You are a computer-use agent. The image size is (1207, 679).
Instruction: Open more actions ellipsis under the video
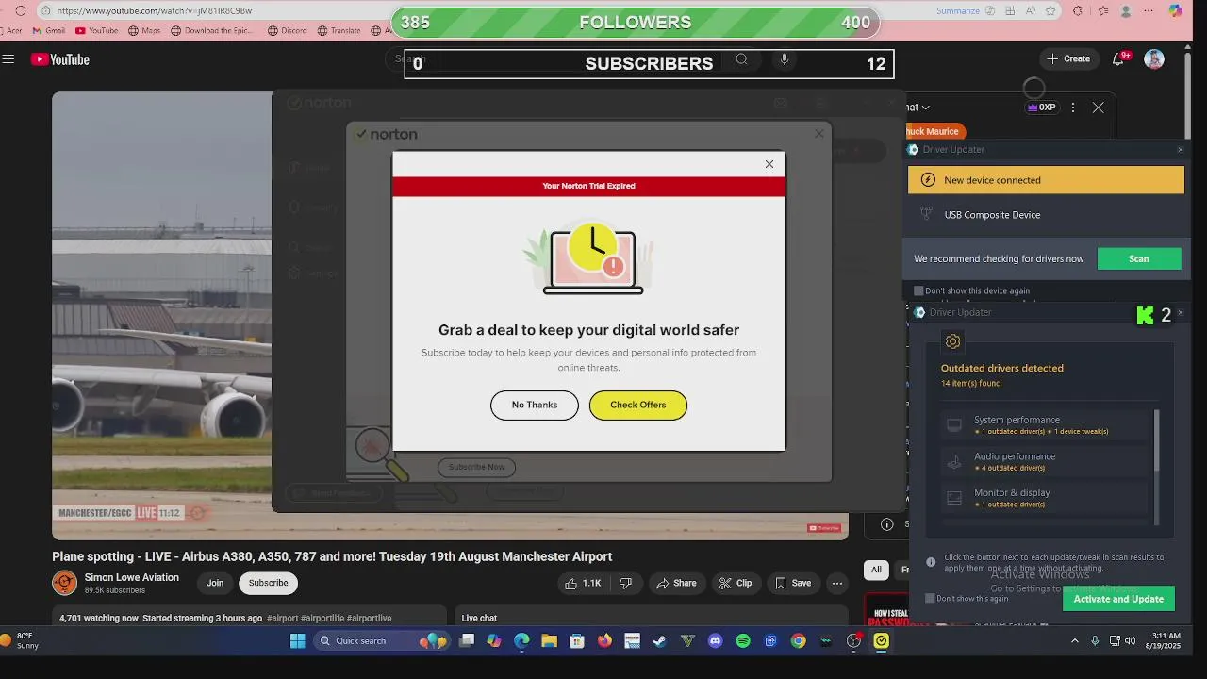(x=836, y=583)
